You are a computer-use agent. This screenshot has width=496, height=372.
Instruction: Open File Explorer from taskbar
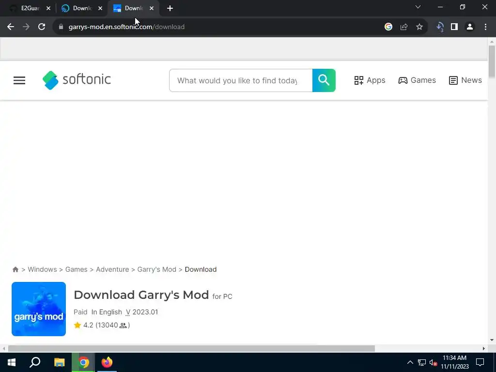coord(59,362)
